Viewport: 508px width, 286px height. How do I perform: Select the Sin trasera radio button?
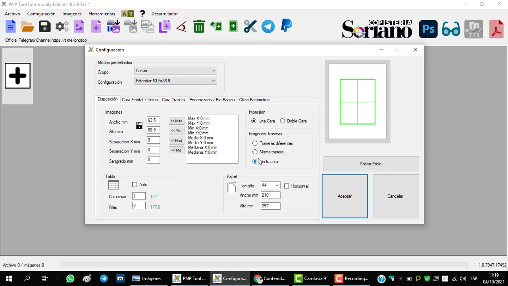click(x=255, y=161)
